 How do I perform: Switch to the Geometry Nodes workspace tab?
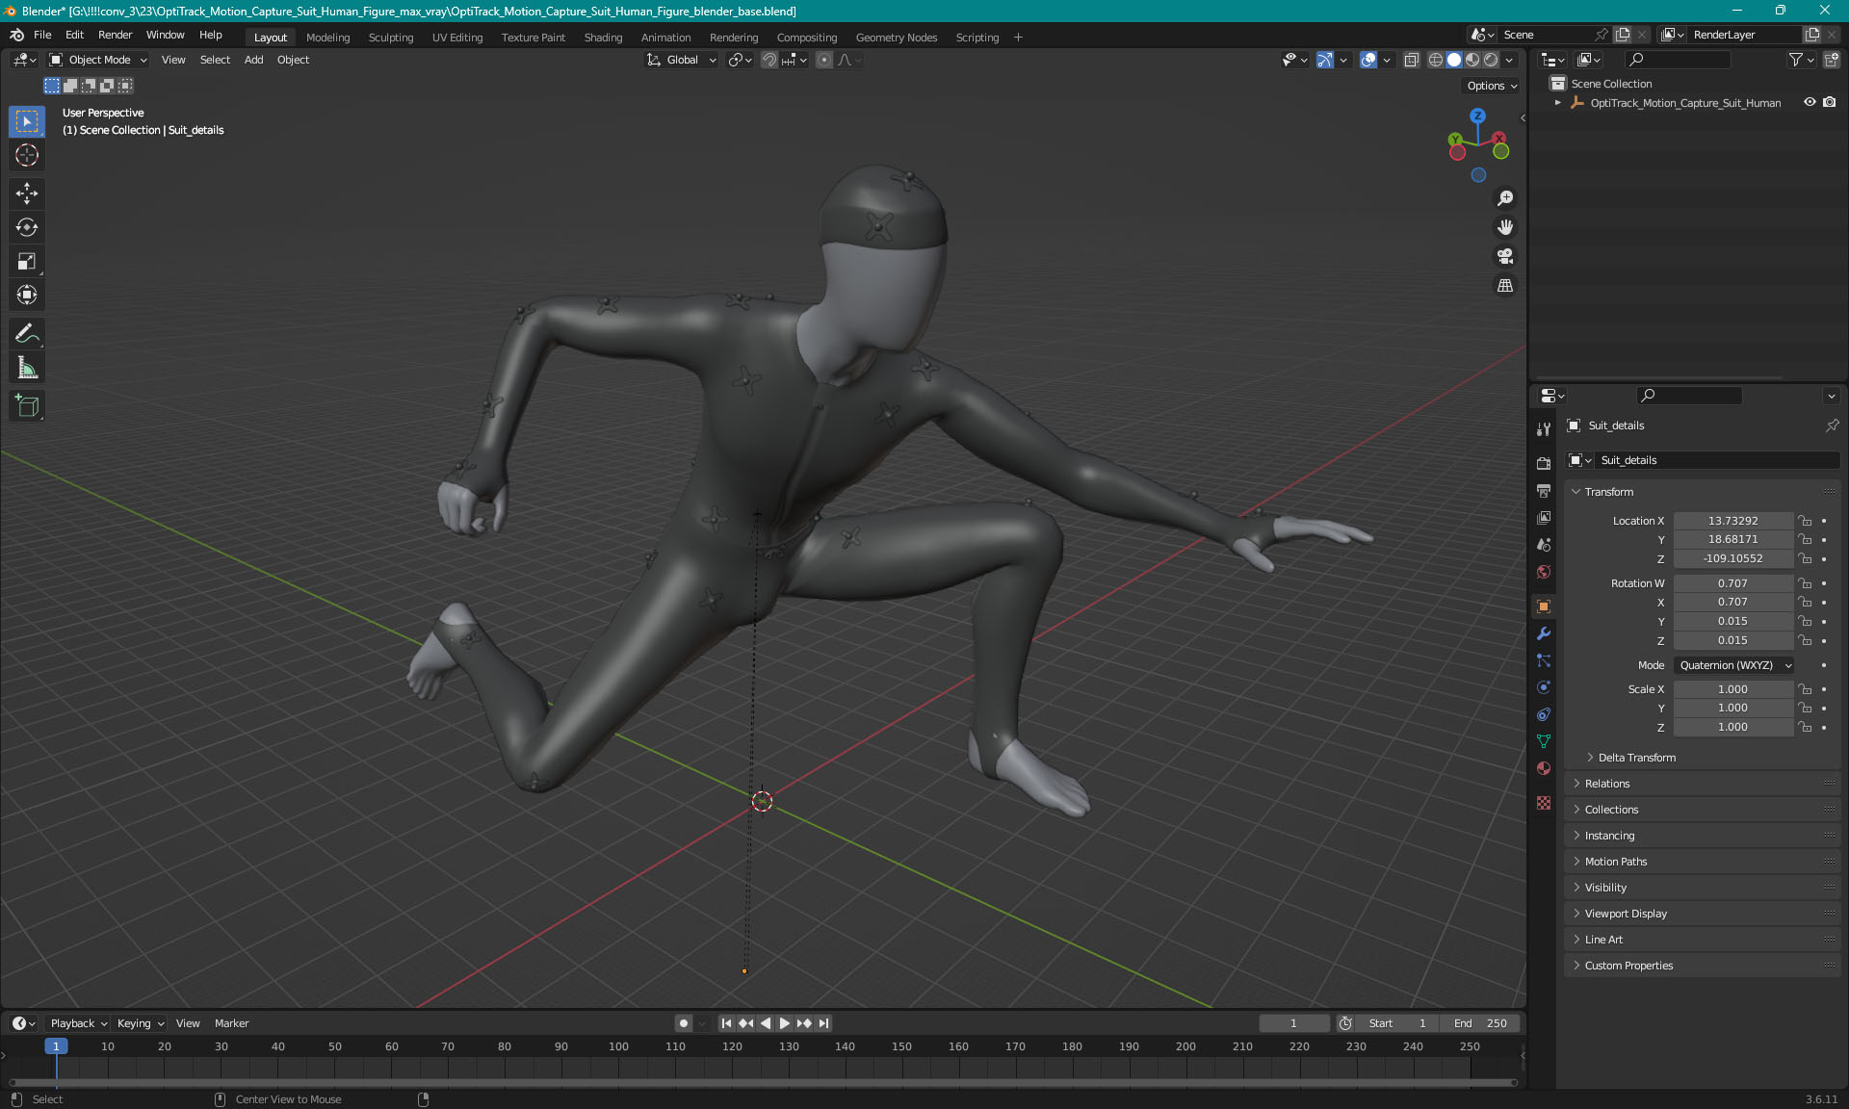896,38
